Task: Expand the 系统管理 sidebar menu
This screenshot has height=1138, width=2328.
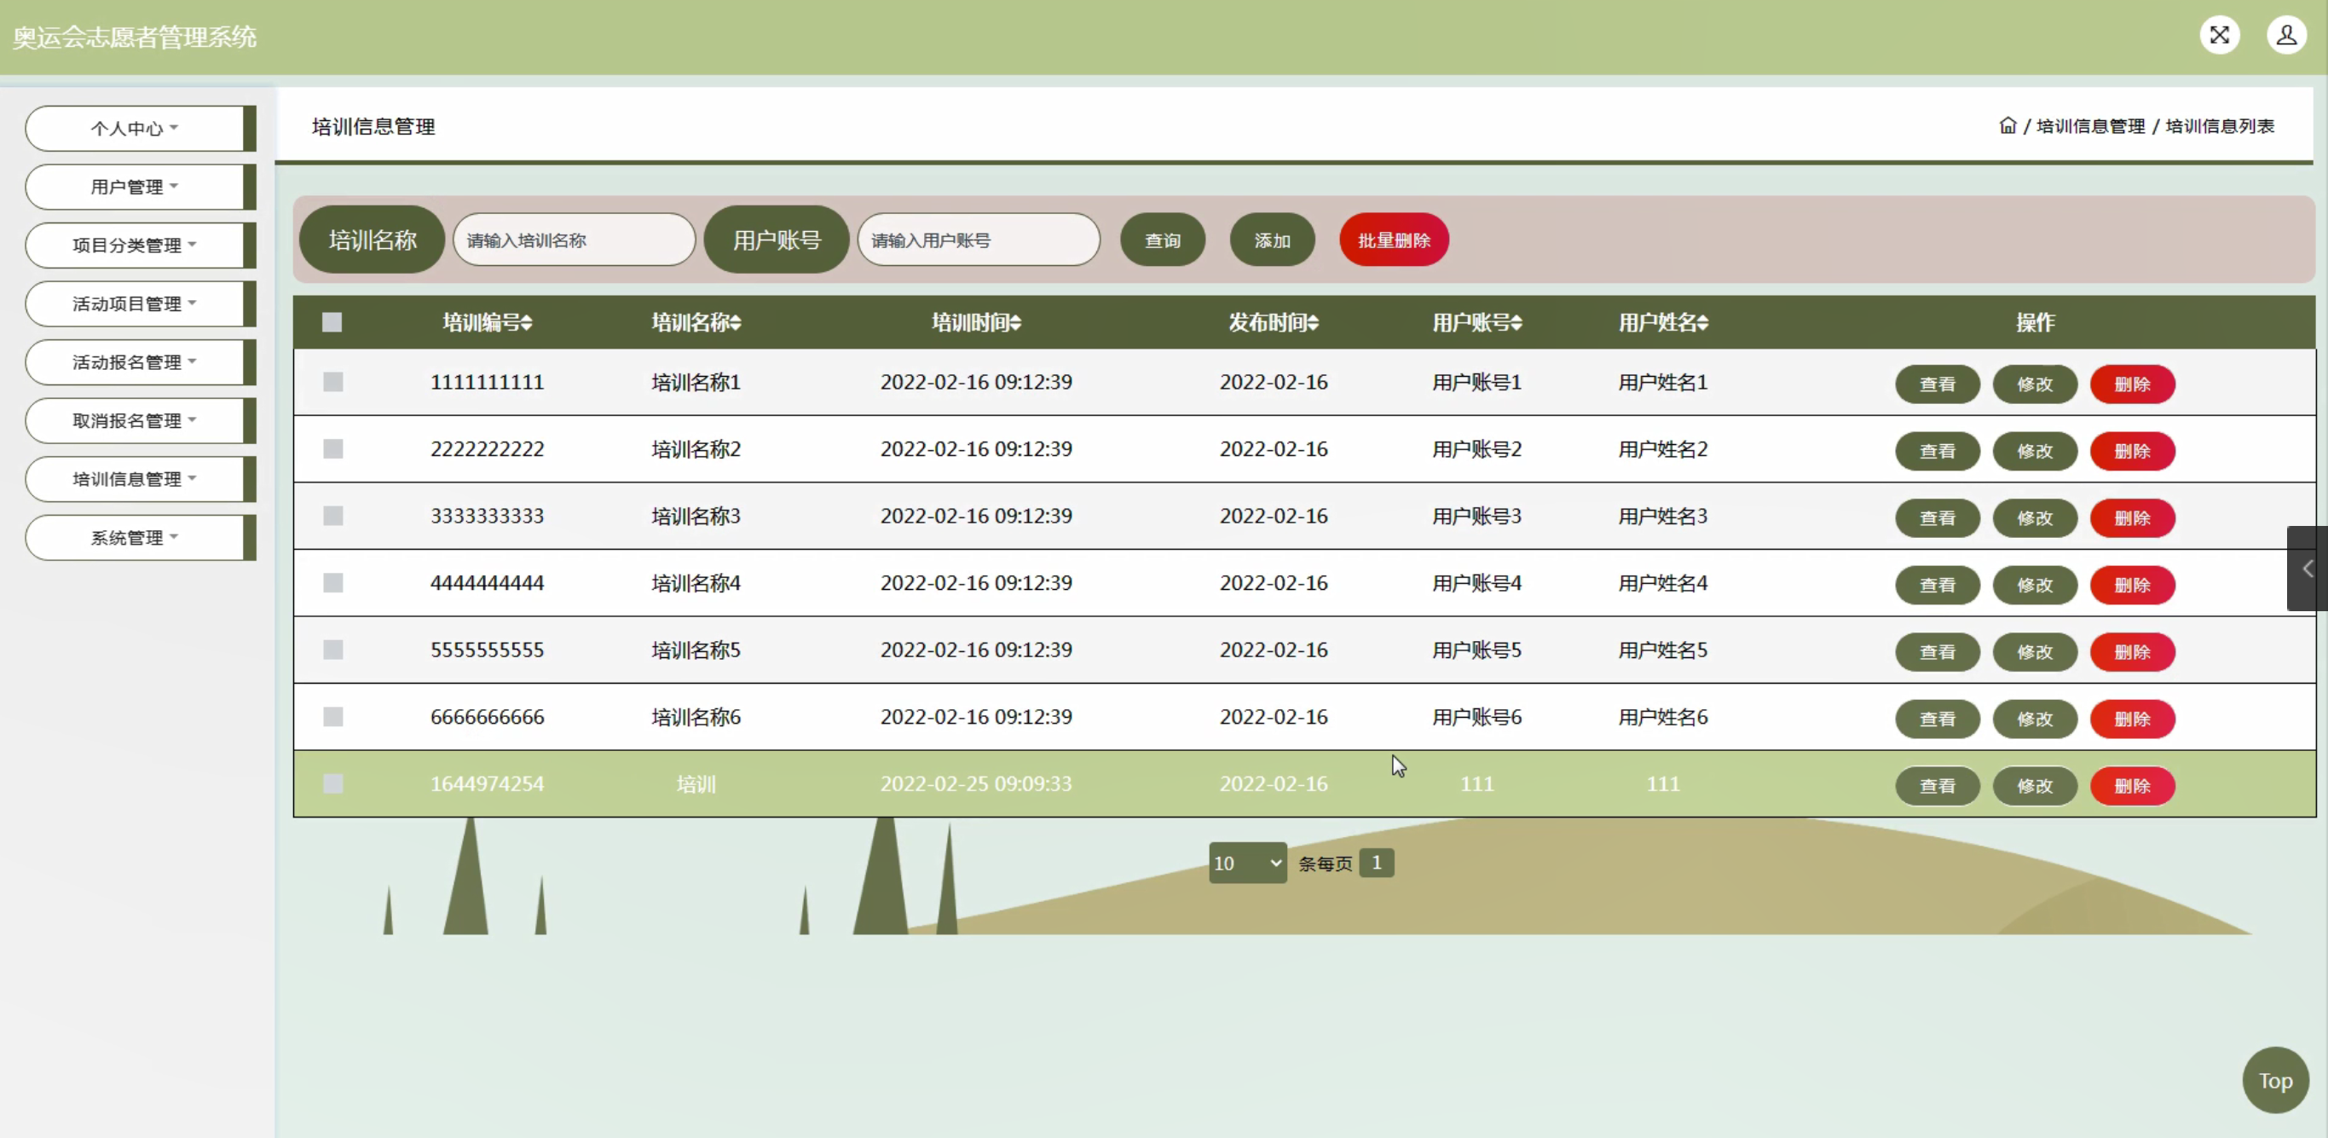Action: (x=134, y=538)
